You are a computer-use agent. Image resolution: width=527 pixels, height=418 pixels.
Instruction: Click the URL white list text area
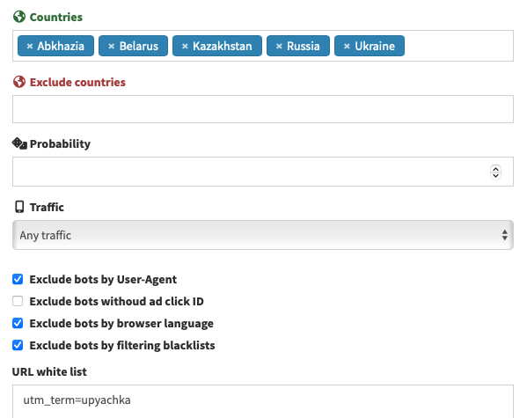(x=263, y=401)
